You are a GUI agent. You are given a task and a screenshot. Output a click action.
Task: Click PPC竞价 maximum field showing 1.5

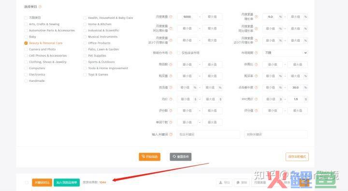[x=296, y=99]
